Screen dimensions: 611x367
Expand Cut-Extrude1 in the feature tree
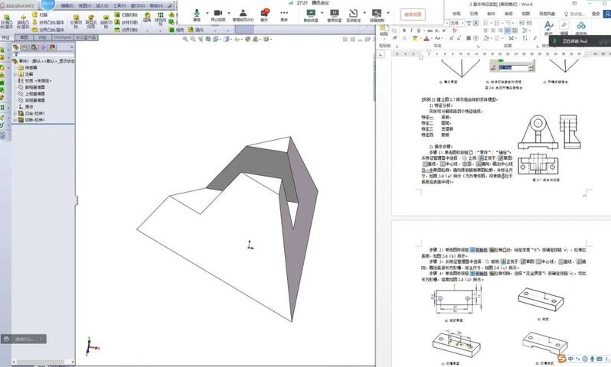point(16,120)
